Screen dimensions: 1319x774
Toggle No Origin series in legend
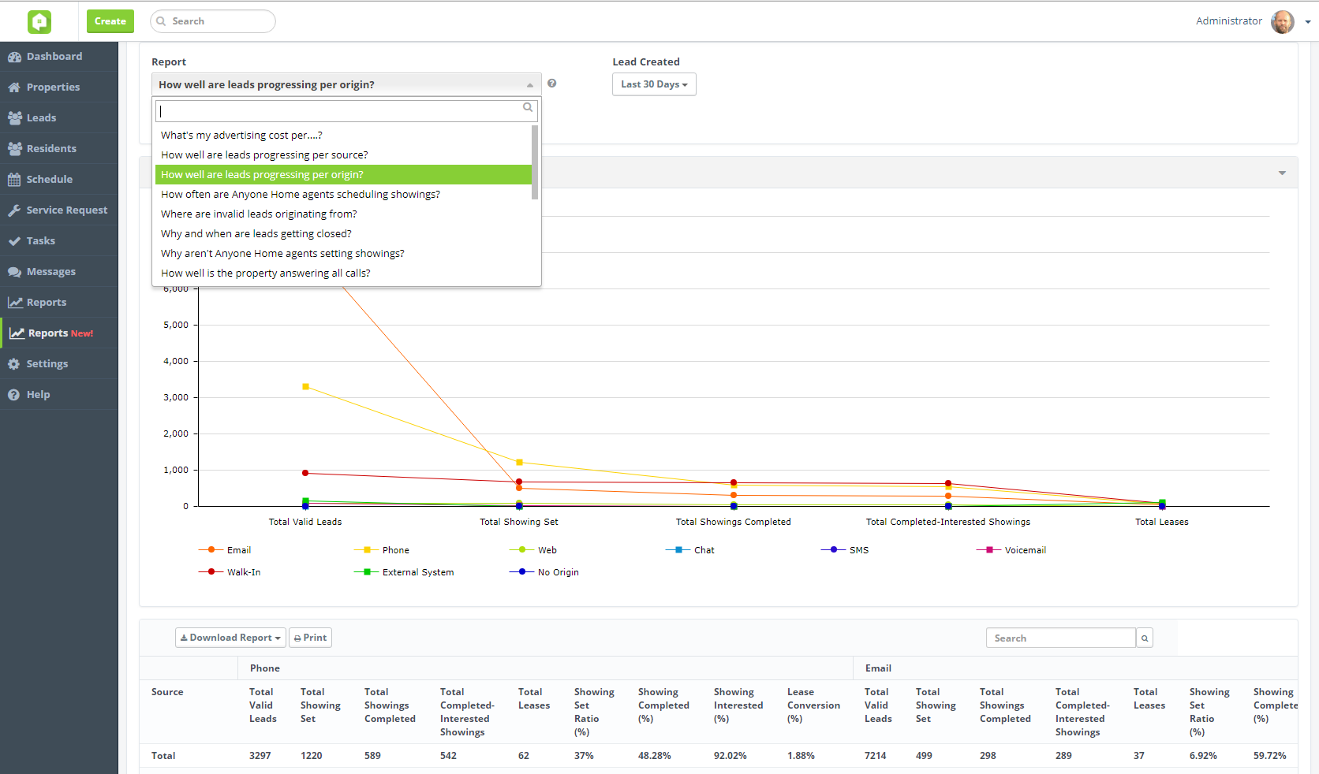(544, 572)
